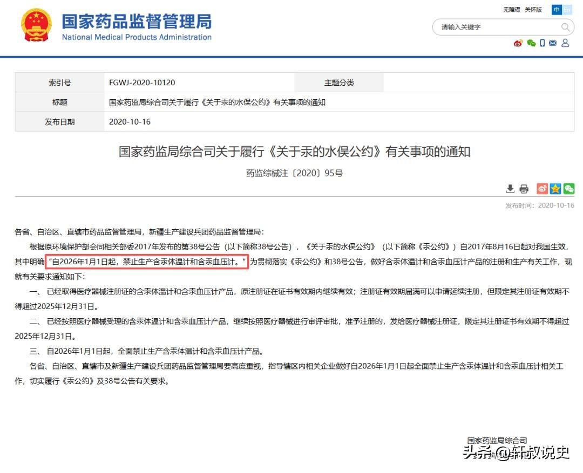Screen dimensions: 583x473
Task: Print the notice via printer icon
Action: point(524,189)
